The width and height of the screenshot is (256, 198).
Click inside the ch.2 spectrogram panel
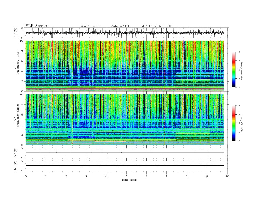tap(124, 120)
